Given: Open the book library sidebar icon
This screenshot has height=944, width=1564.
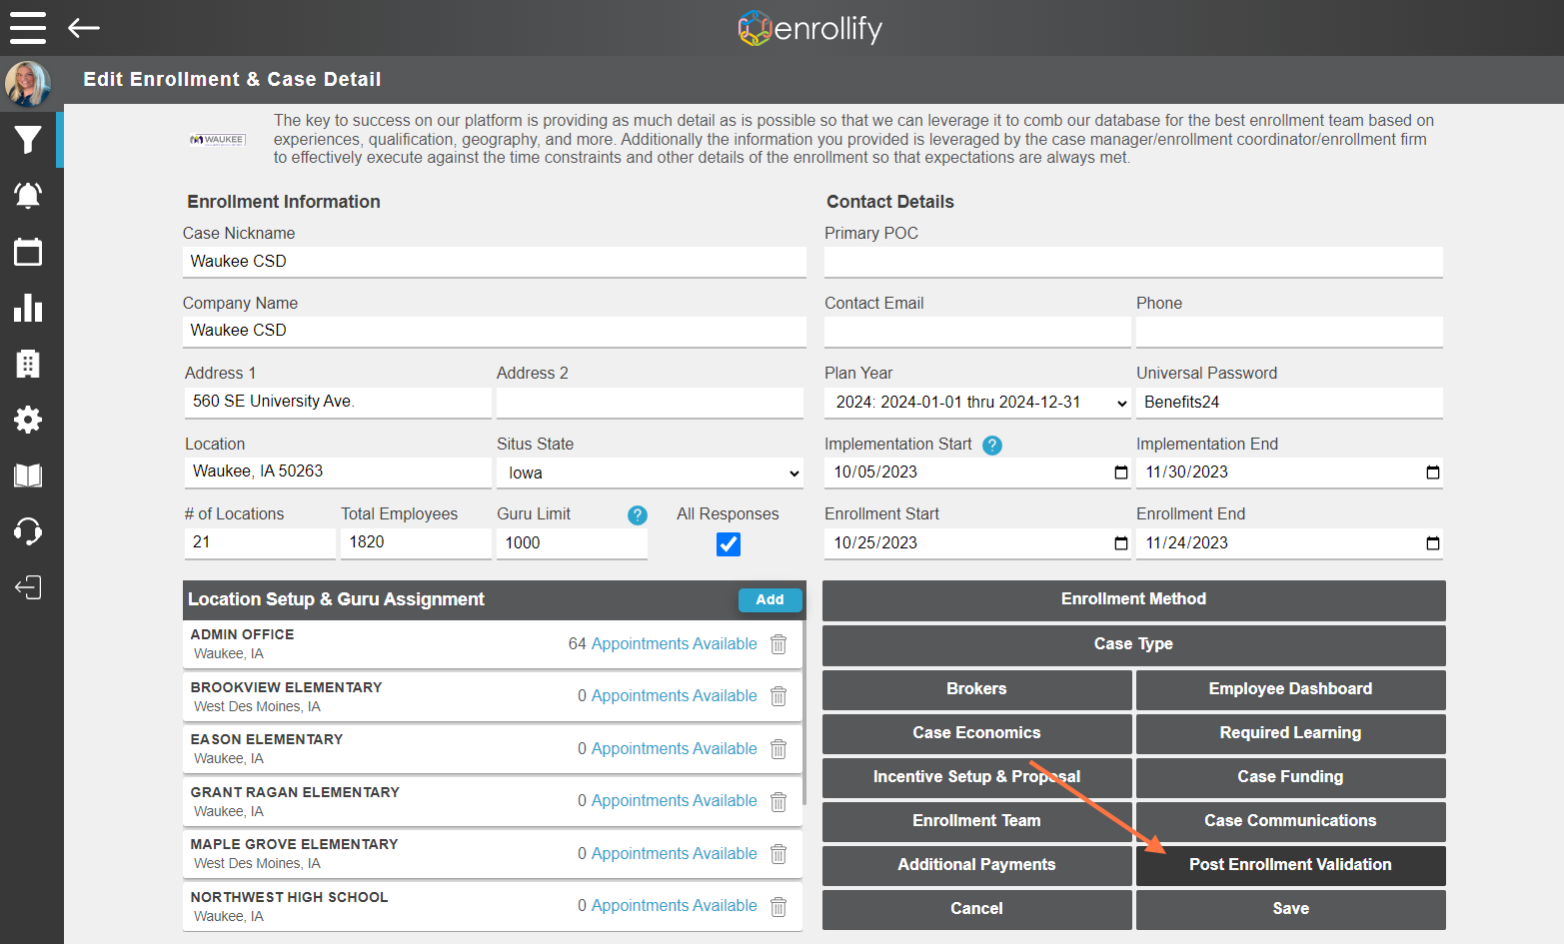Looking at the screenshot, I should pyautogui.click(x=28, y=475).
